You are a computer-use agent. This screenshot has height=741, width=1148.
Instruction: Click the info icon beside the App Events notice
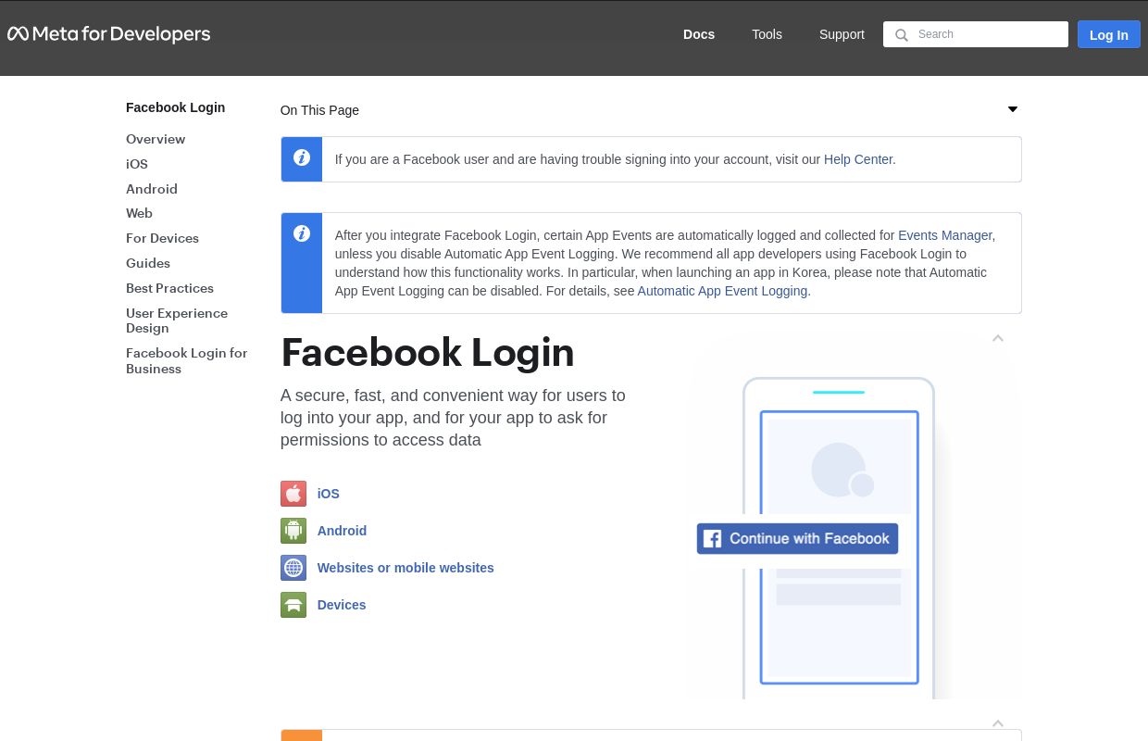(301, 233)
